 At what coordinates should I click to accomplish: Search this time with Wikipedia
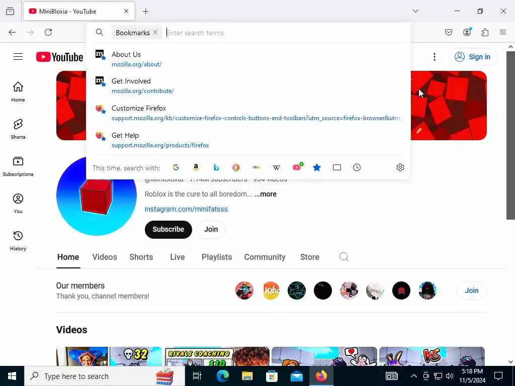point(277,167)
